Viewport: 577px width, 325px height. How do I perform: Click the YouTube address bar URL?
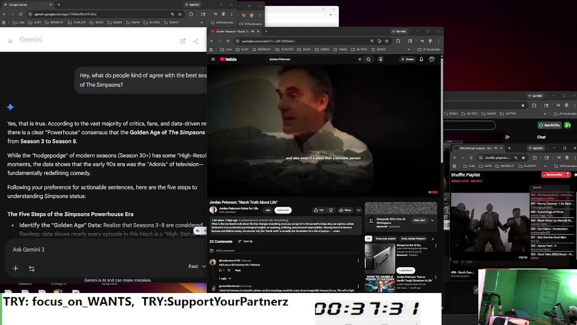click(x=268, y=41)
